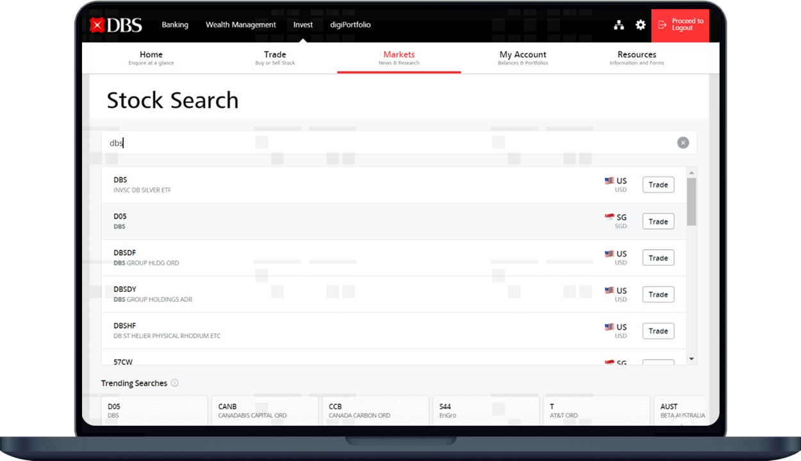Open trending CANB Canadabis Capital card

pos(265,410)
